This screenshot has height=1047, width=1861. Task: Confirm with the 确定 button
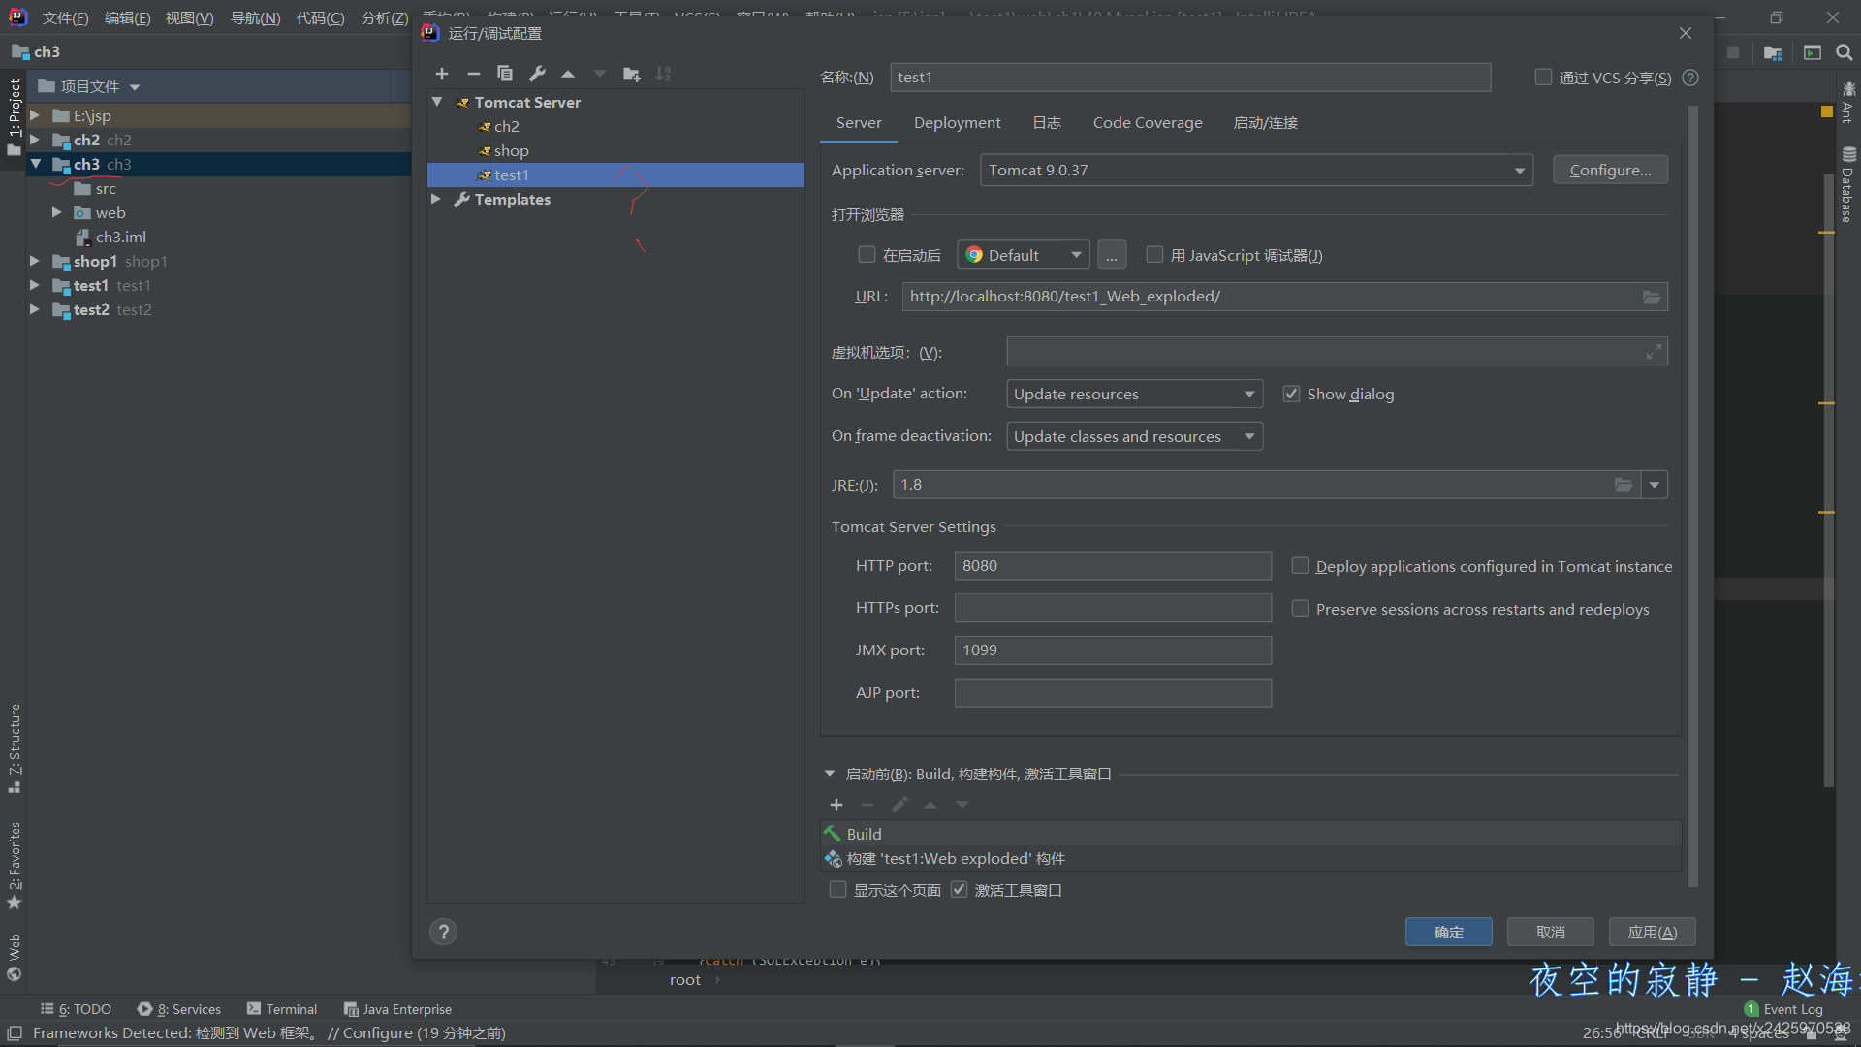[x=1448, y=932]
